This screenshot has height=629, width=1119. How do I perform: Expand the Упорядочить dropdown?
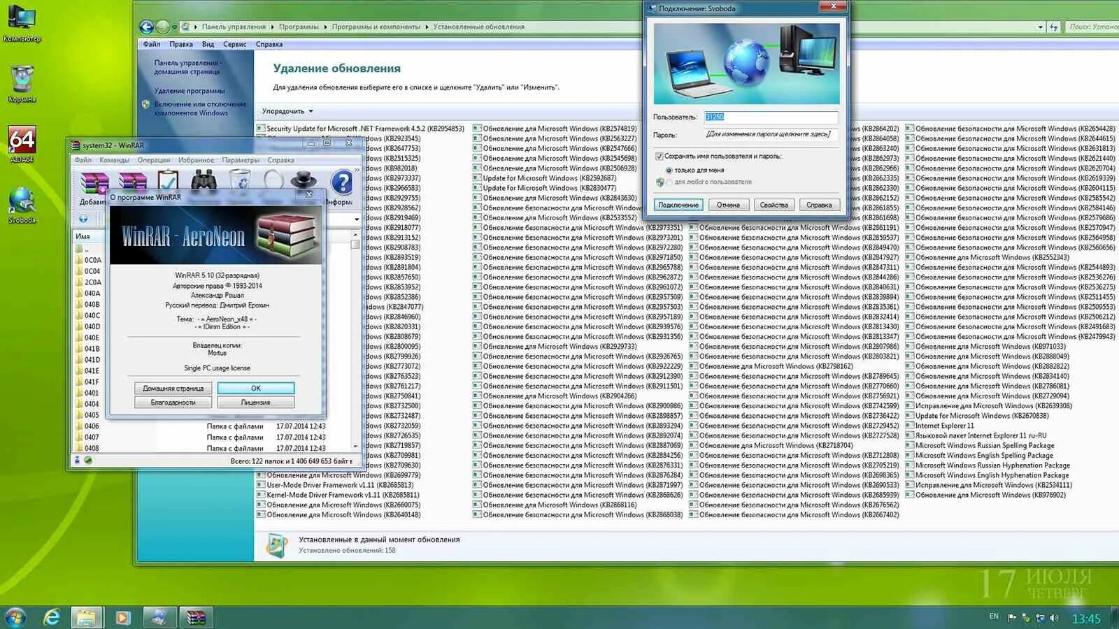(287, 111)
